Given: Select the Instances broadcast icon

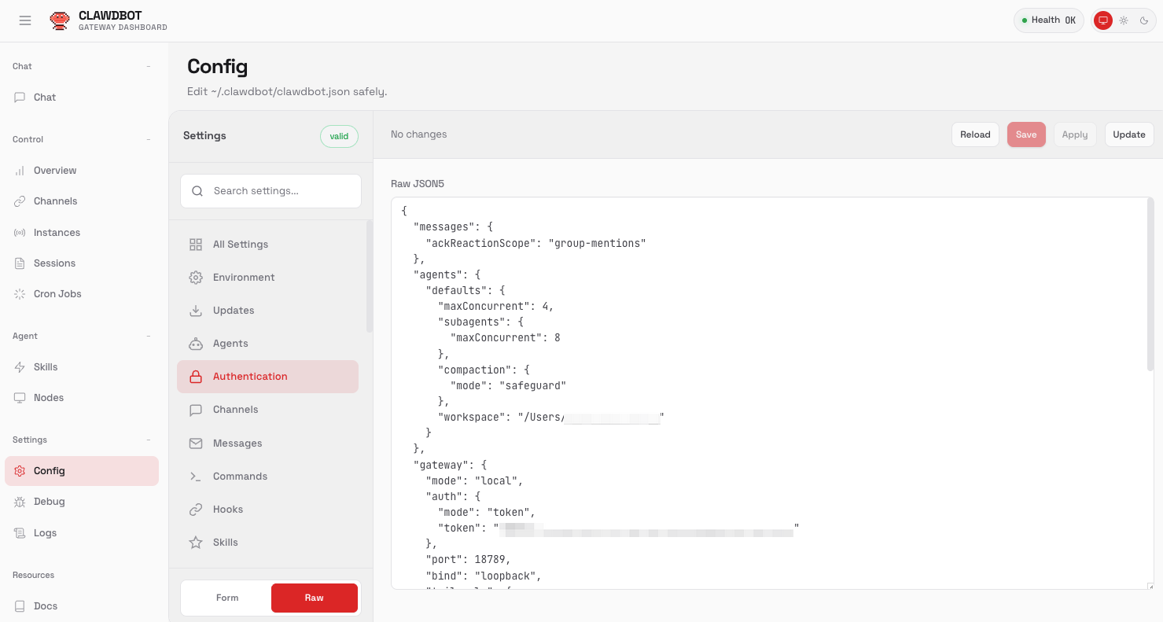Looking at the screenshot, I should tap(20, 233).
